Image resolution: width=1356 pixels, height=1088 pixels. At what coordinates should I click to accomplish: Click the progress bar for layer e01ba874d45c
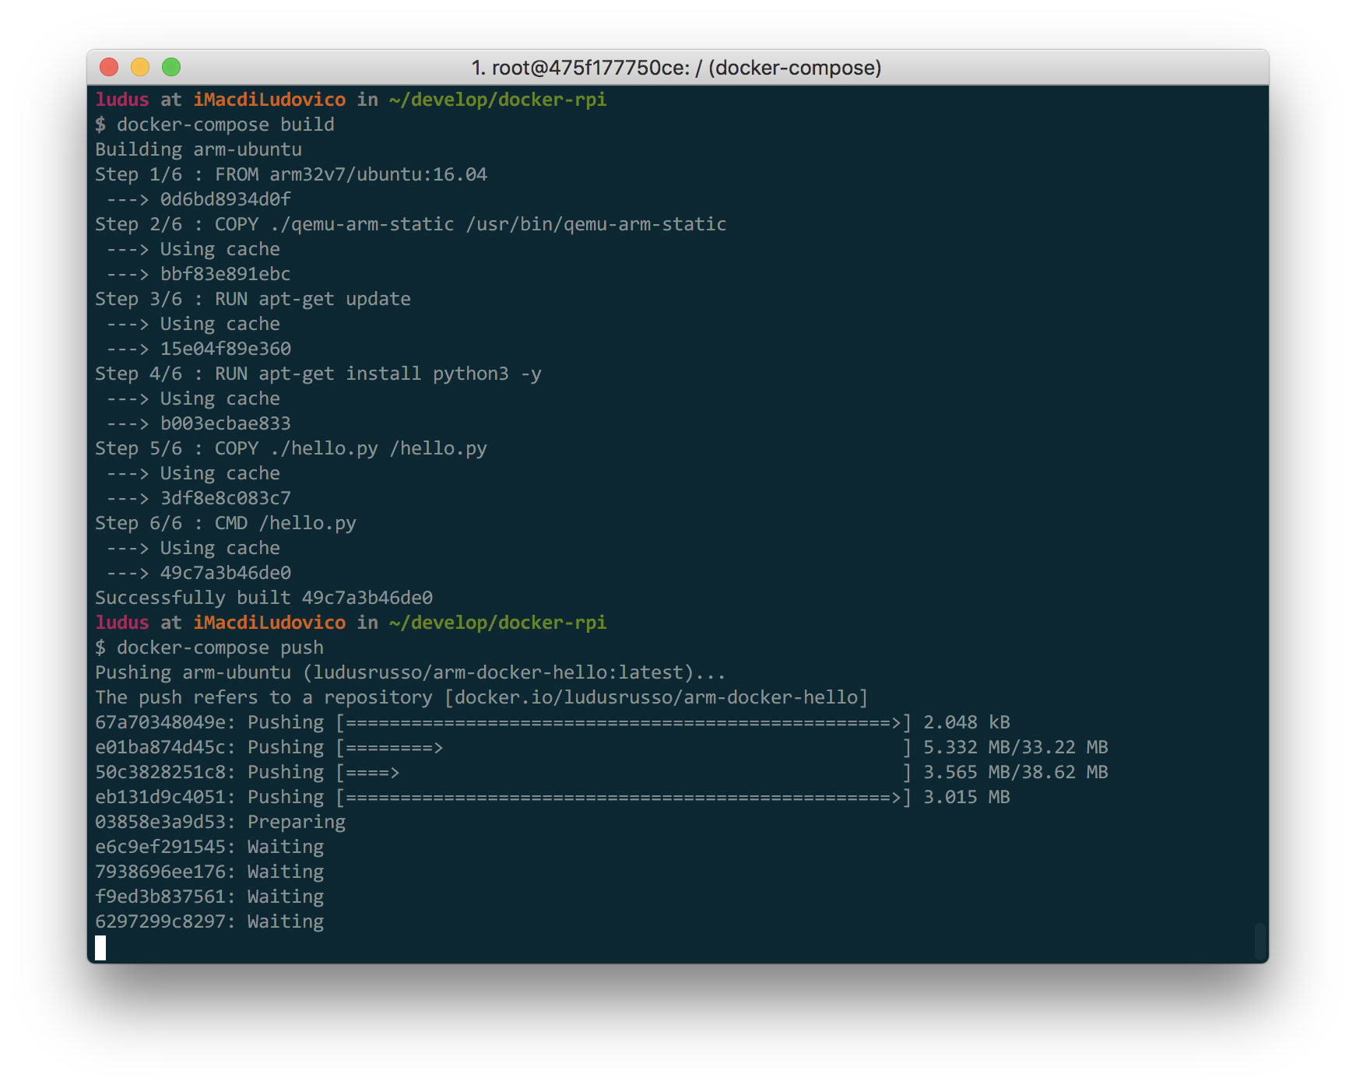623,748
